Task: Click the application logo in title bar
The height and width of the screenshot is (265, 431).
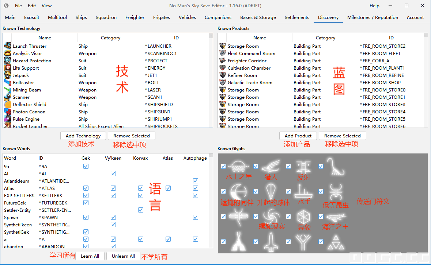Action: [6, 5]
